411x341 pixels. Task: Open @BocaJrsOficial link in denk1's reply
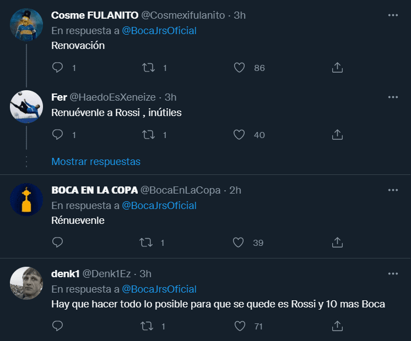pos(159,289)
